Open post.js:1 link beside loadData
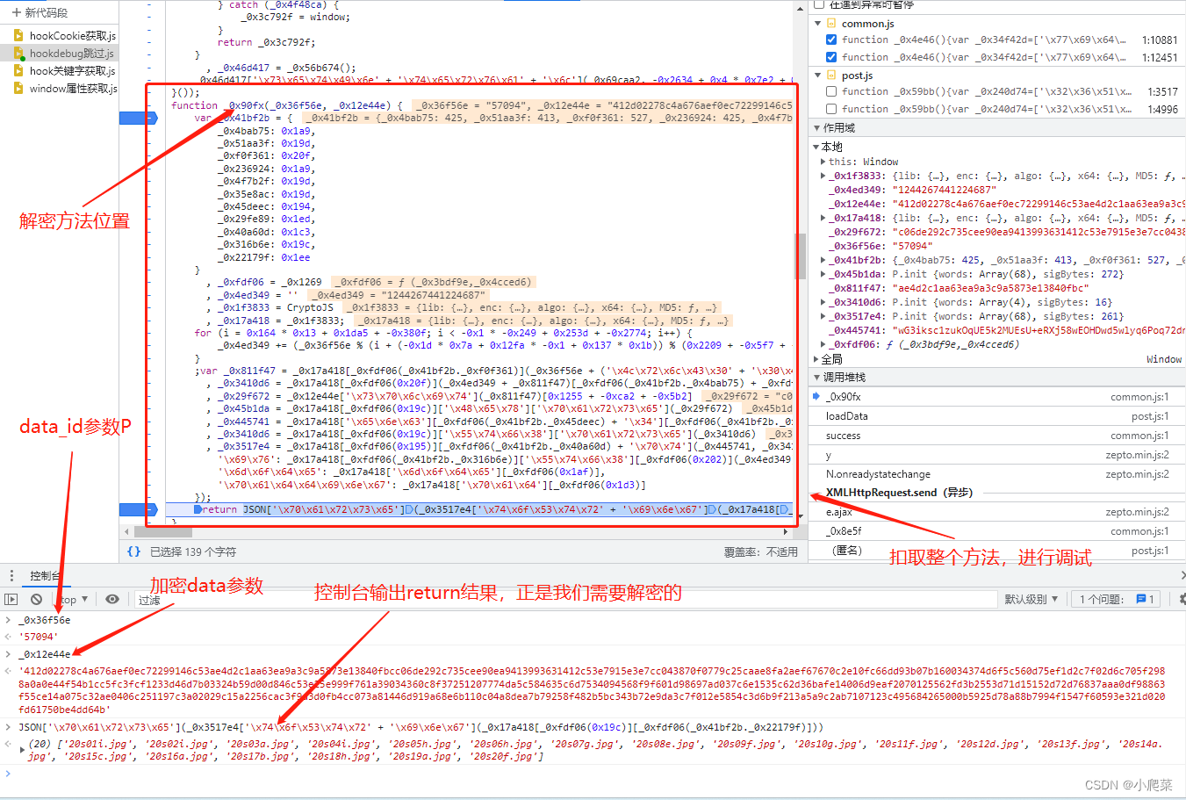Viewport: 1186px width, 800px height. (x=1150, y=416)
